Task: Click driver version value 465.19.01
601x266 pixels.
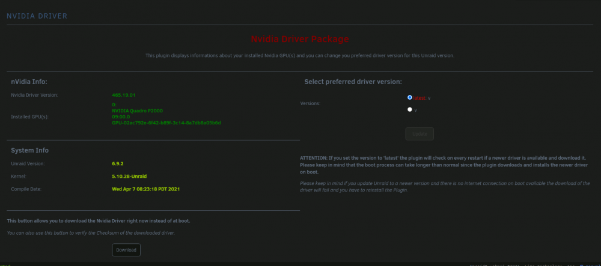Action: coord(124,95)
